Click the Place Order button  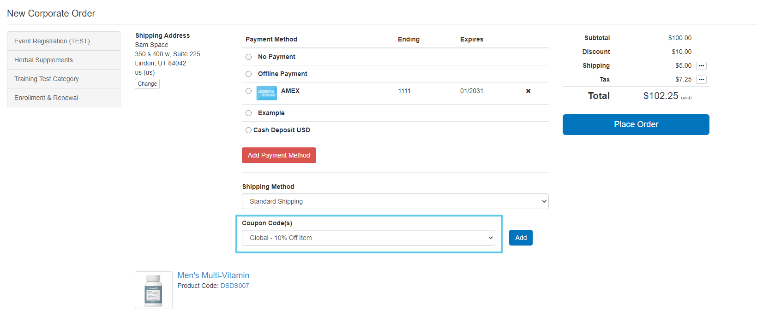coord(636,125)
